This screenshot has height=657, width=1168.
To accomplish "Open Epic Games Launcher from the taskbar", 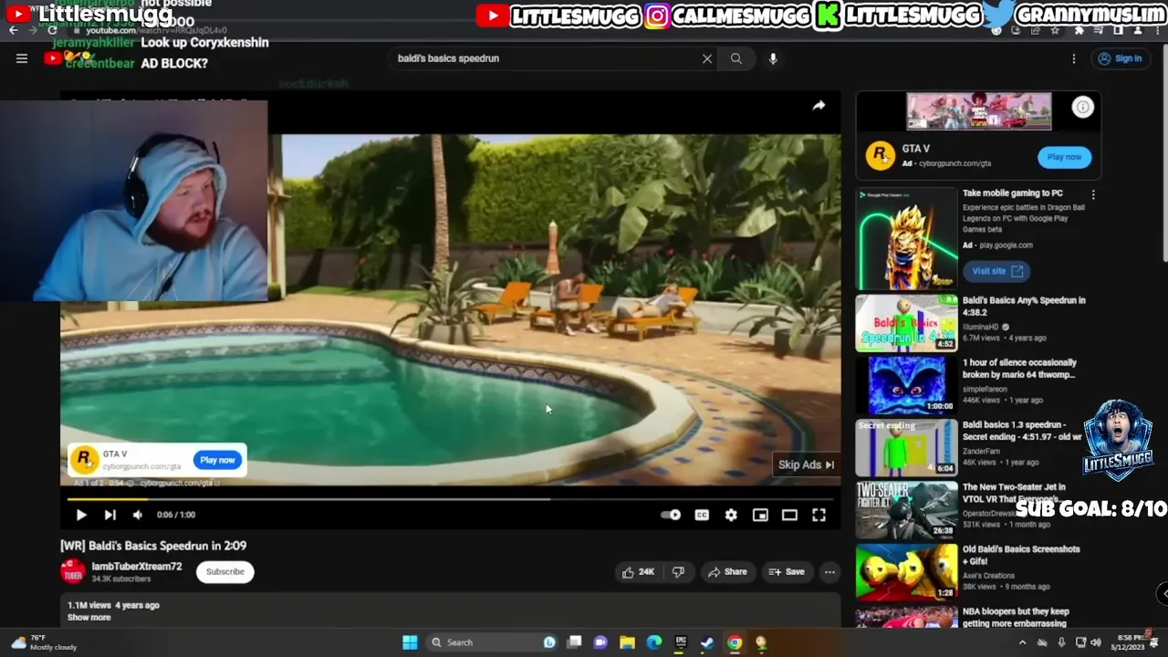I will pyautogui.click(x=681, y=642).
